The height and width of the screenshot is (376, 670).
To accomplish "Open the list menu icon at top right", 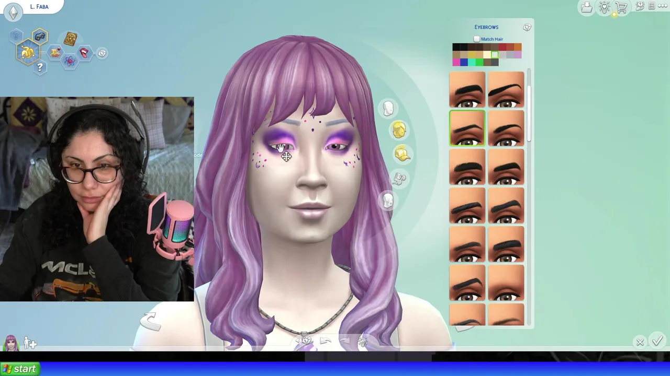I will [652, 6].
